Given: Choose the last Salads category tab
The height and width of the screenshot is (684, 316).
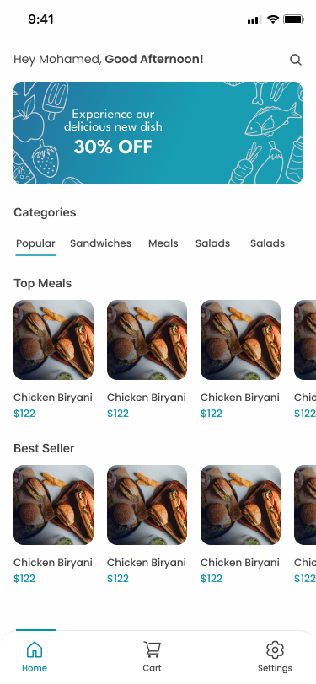Looking at the screenshot, I should [268, 243].
